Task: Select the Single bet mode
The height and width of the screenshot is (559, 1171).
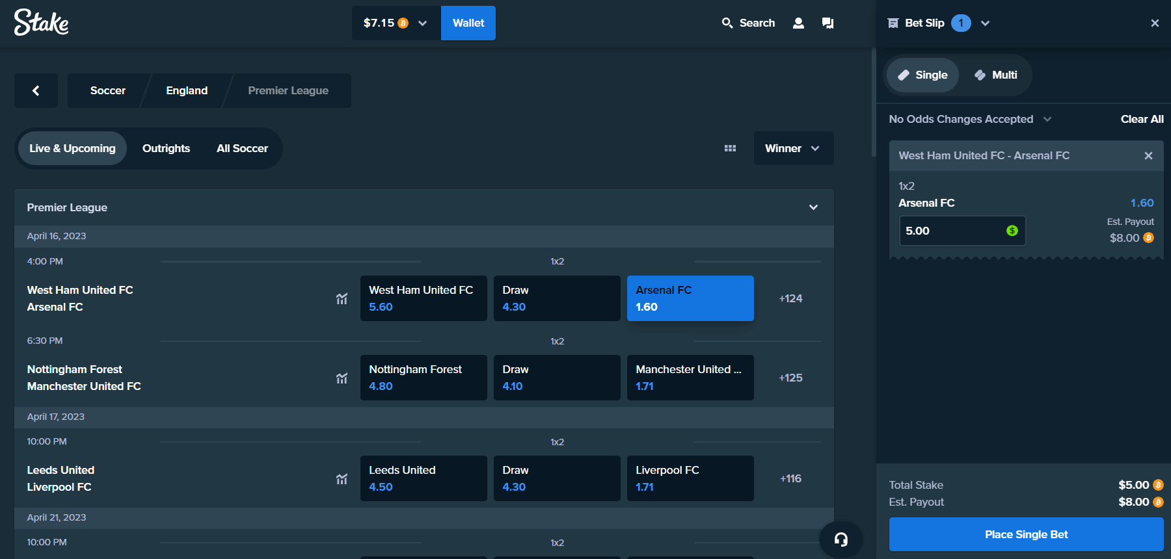Action: tap(922, 75)
